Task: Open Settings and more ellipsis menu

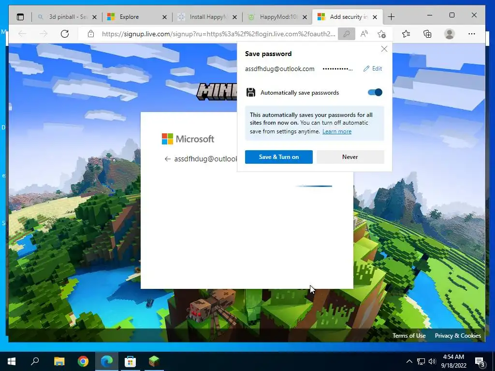Action: [472, 34]
